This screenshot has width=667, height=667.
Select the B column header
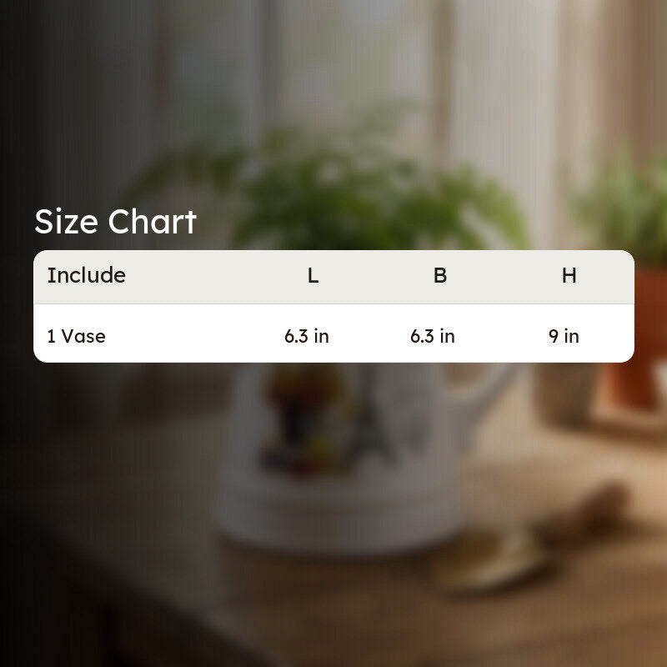pyautogui.click(x=440, y=276)
